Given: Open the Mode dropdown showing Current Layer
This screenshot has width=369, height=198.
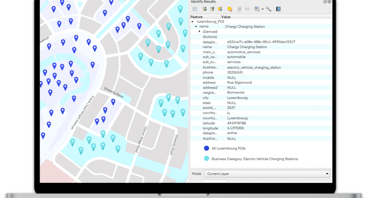Looking at the screenshot, I should (x=267, y=174).
